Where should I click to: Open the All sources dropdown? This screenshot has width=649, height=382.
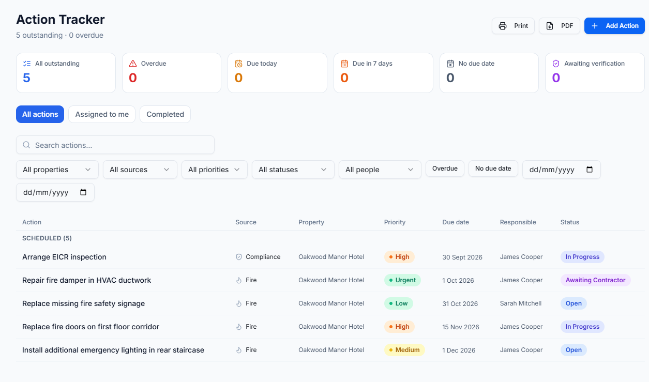pyautogui.click(x=140, y=170)
